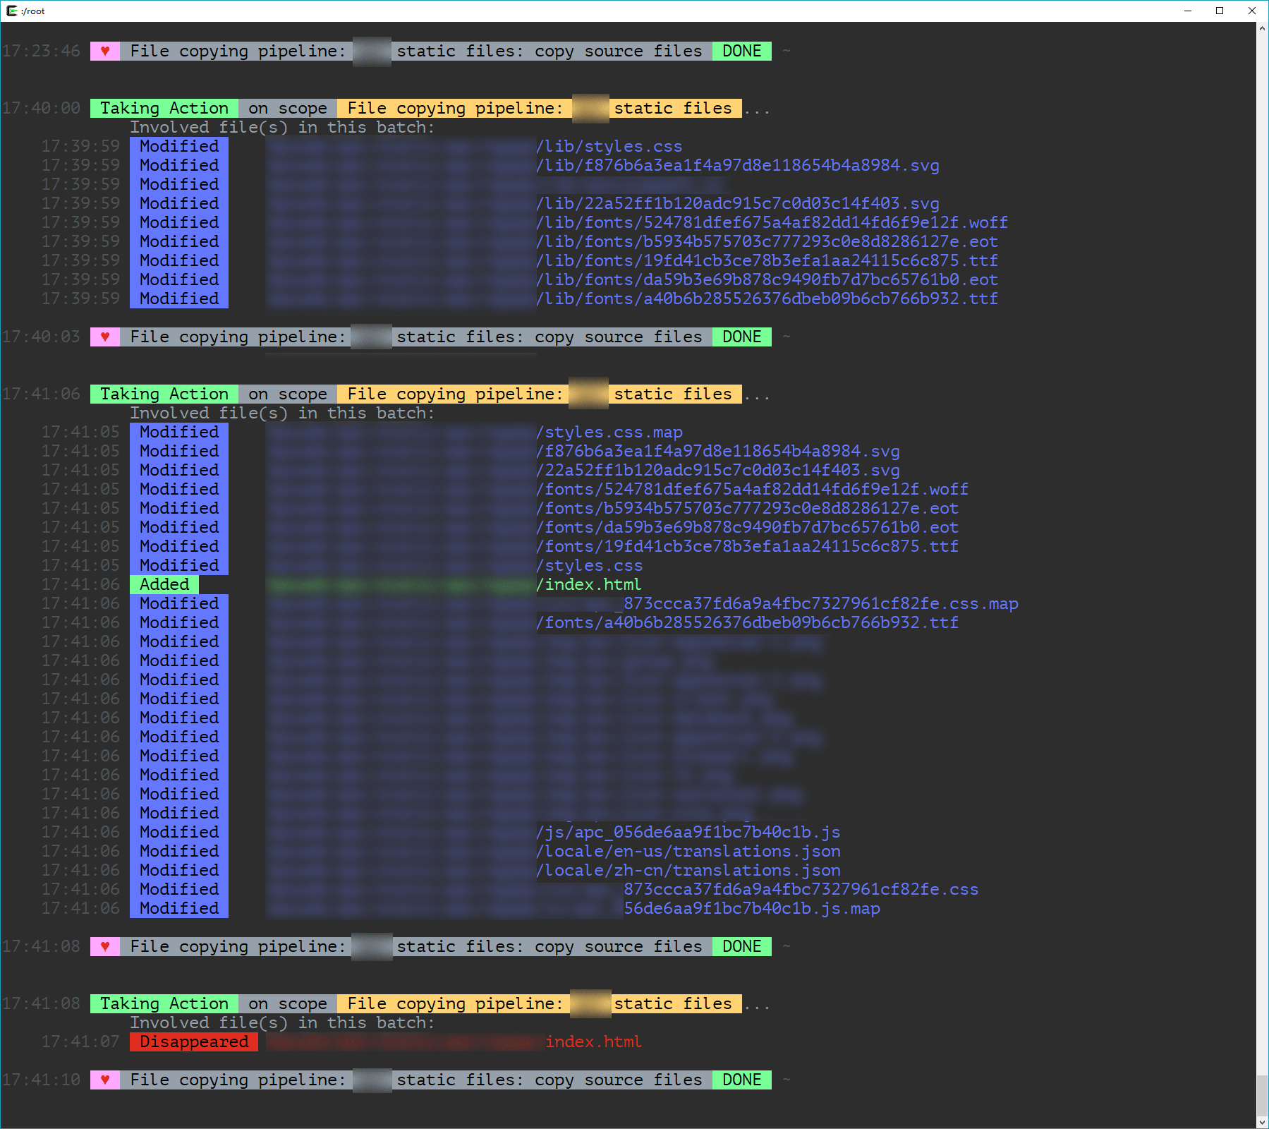
Task: Click Taking Action label at 17:41:08
Action: coord(164,1003)
